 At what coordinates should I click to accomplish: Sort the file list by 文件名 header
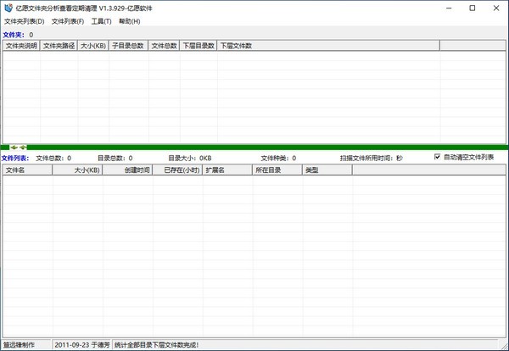pos(28,170)
